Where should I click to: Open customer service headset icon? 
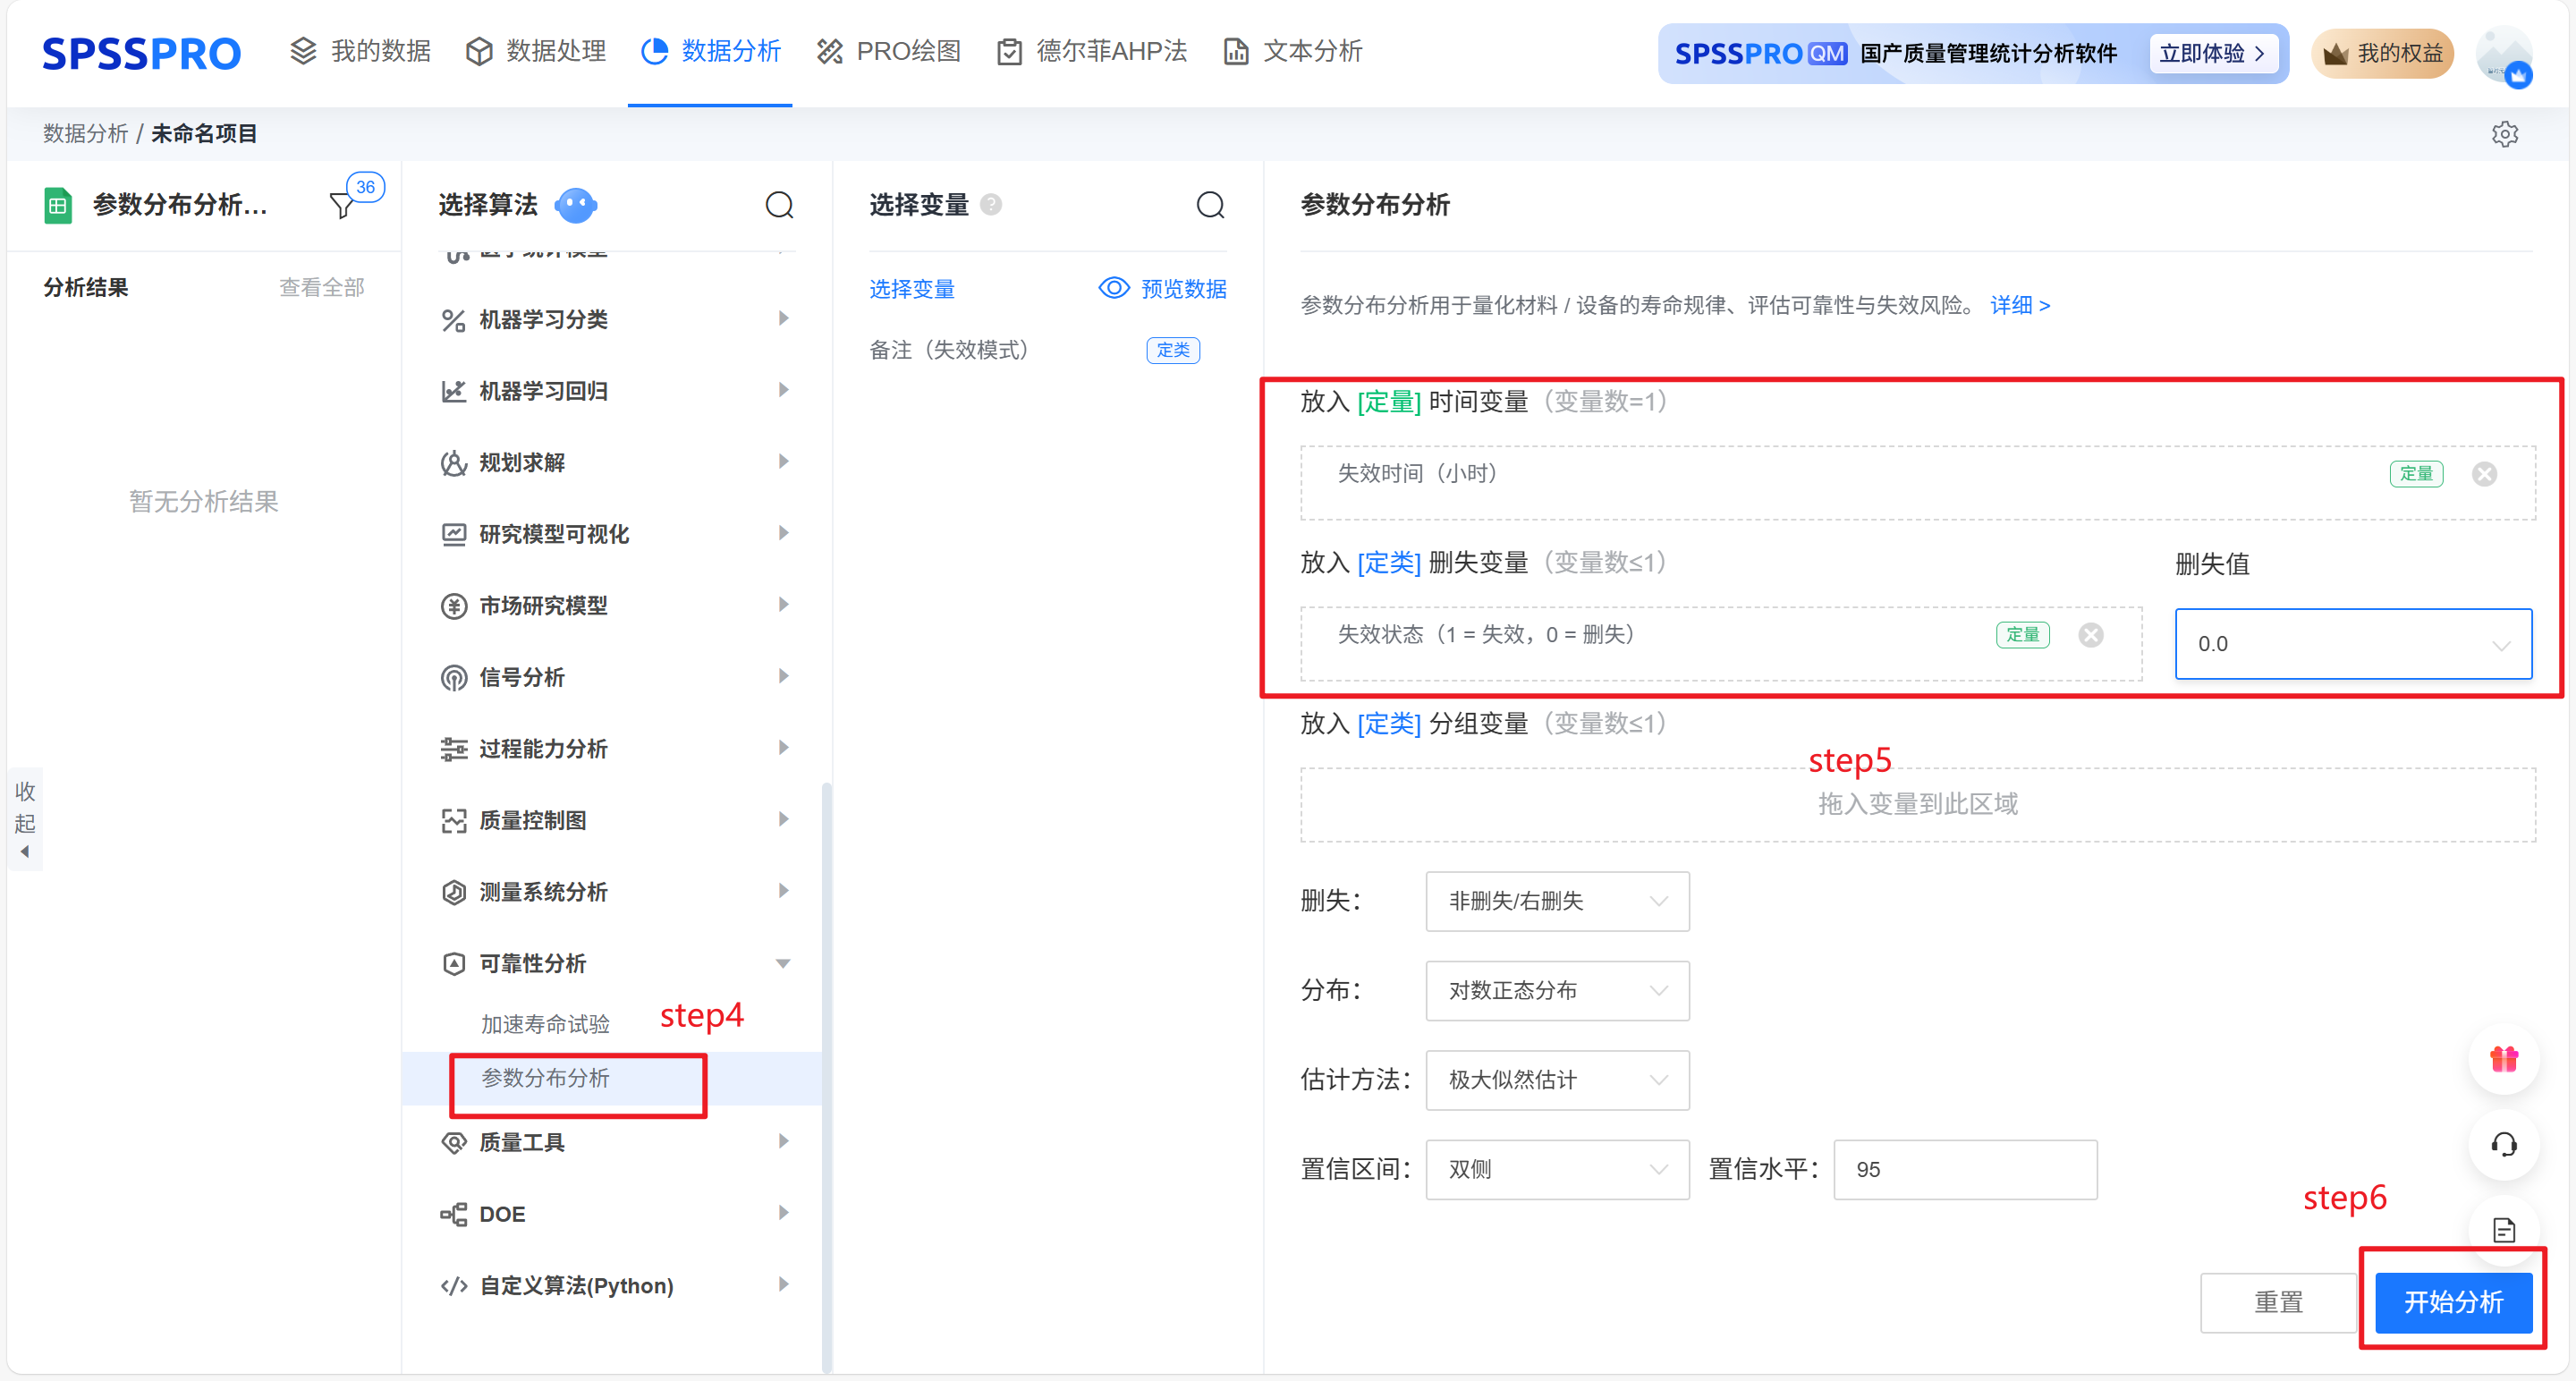[x=2504, y=1145]
